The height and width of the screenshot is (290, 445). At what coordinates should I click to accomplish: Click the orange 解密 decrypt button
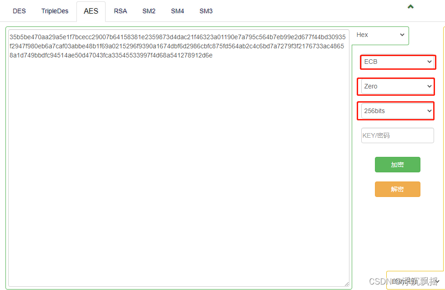pyautogui.click(x=397, y=189)
